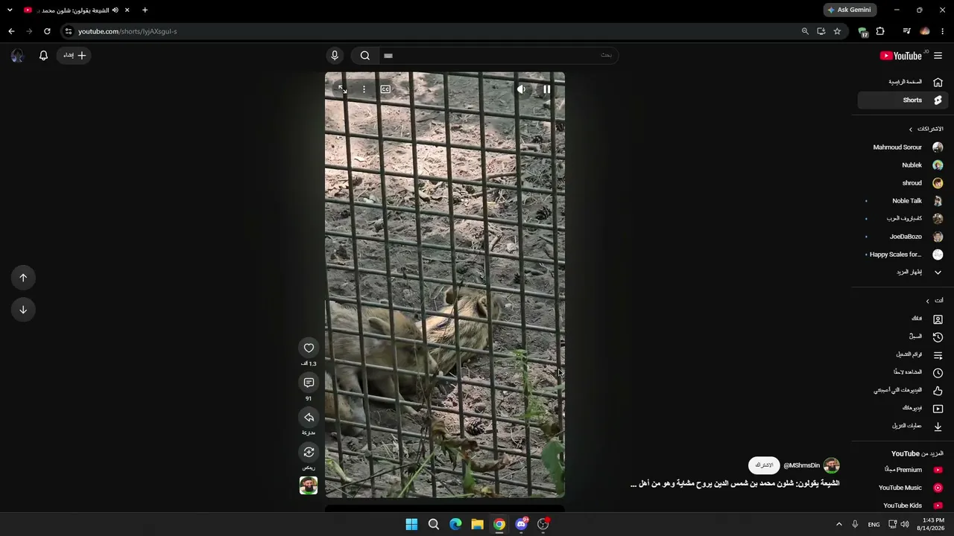The image size is (954, 536).
Task: Open the MShmsDin channel avatar
Action: [832, 465]
